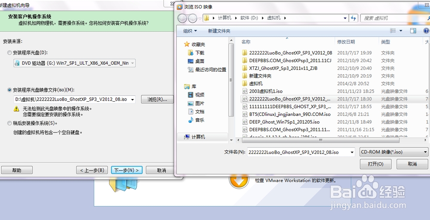Proceed with 下一步(N) button
This screenshot has height=220, width=430.
point(127,170)
